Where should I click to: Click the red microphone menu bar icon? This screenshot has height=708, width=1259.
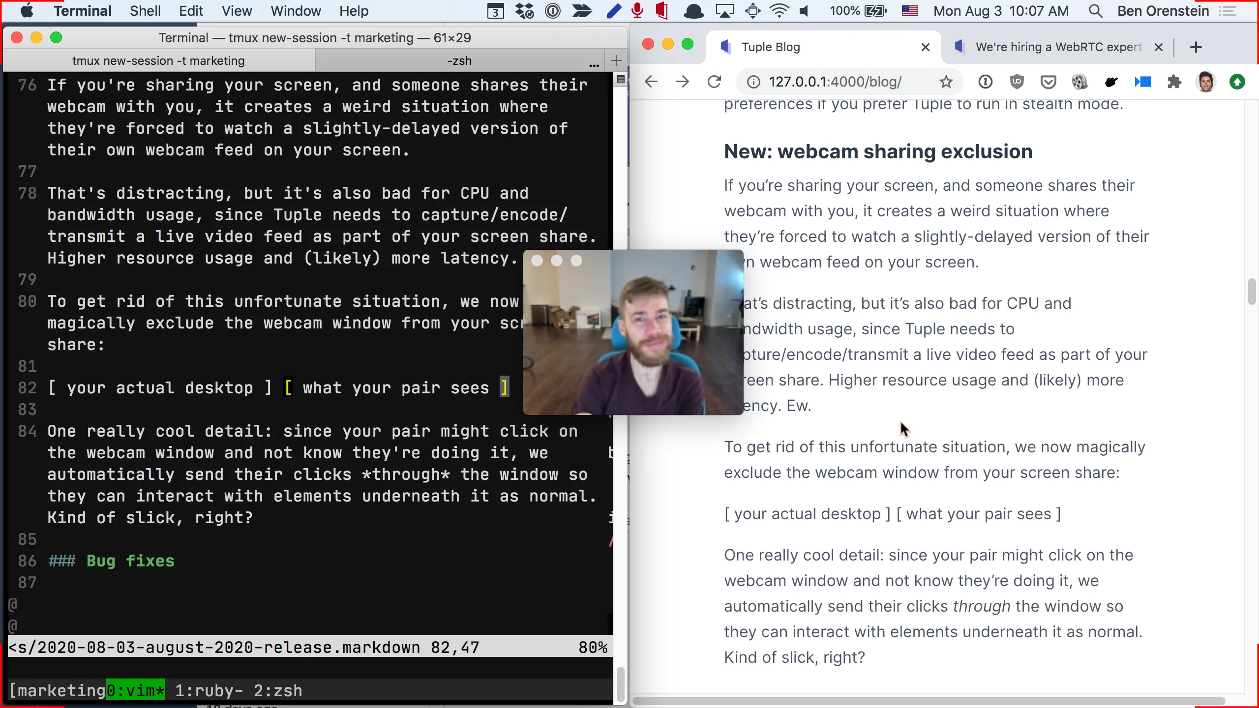click(x=637, y=11)
